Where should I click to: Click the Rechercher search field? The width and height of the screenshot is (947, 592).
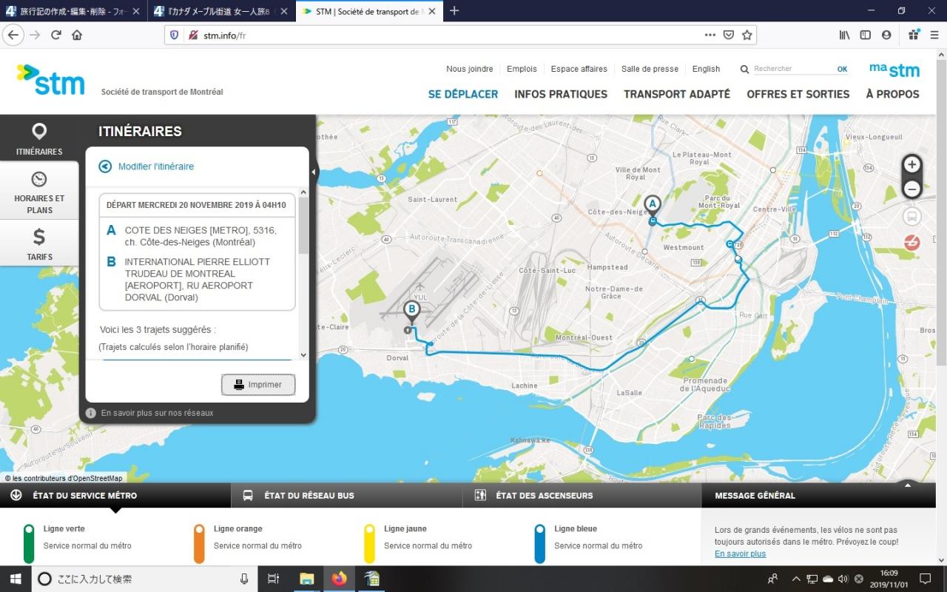(x=792, y=69)
